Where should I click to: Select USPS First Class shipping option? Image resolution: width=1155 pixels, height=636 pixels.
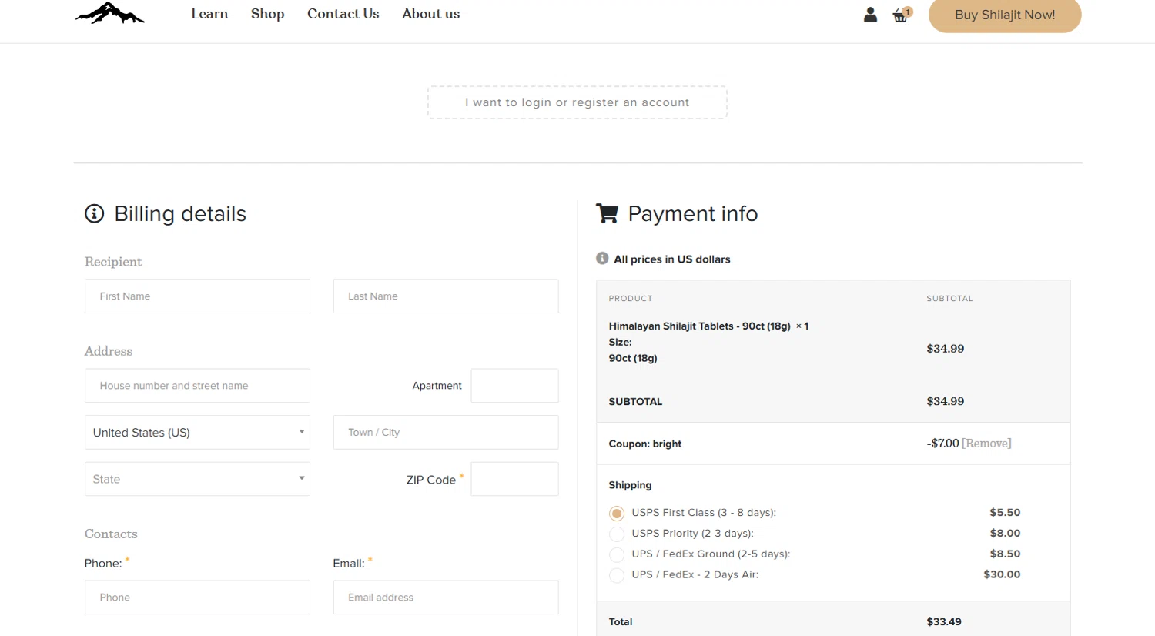(x=617, y=514)
